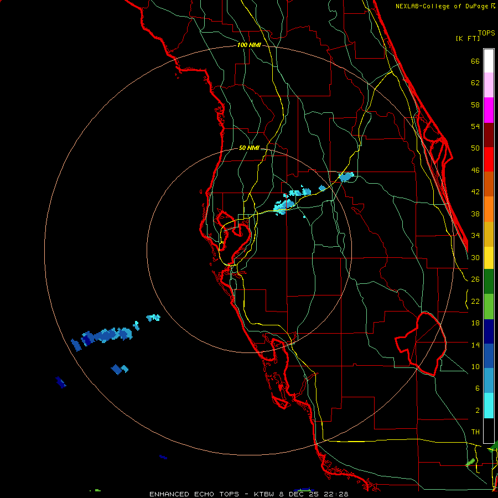Viewport: 498px width, 498px height.
Task: Click the navy 14-18 kft legend swatch
Action: tap(489, 331)
